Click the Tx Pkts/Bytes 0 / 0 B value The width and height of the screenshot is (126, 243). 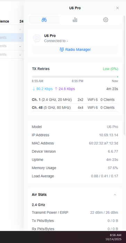113,221
